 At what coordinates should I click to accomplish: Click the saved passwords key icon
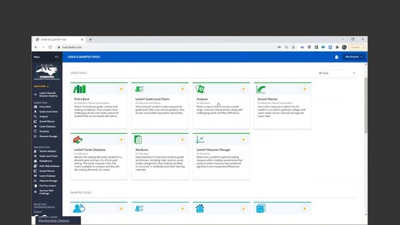point(279,47)
